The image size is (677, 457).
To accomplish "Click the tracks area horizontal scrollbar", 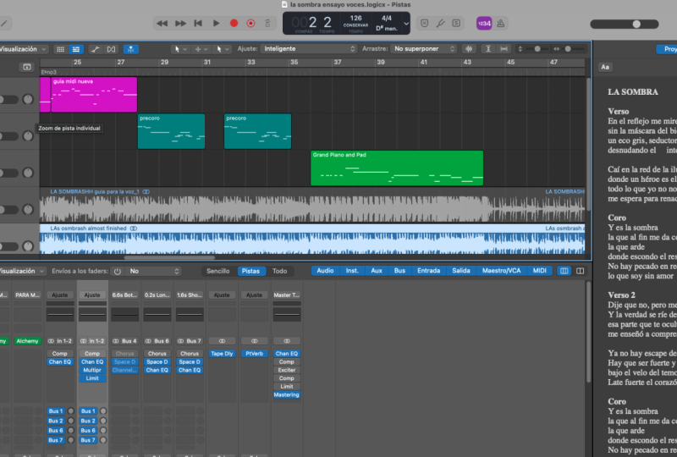I will coord(169,257).
